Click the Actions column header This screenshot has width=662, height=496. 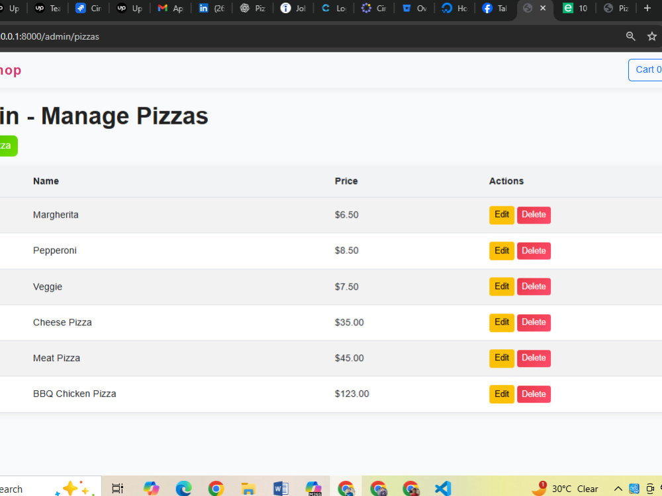506,181
